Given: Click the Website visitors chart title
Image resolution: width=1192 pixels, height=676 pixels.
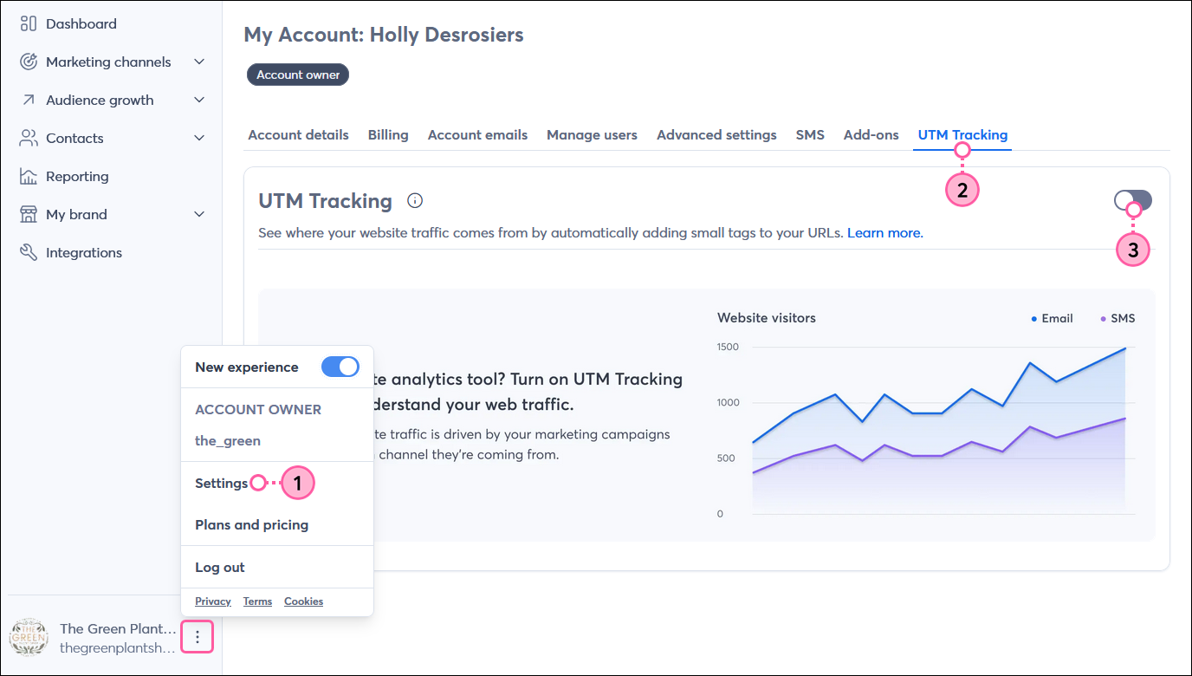Looking at the screenshot, I should [767, 318].
